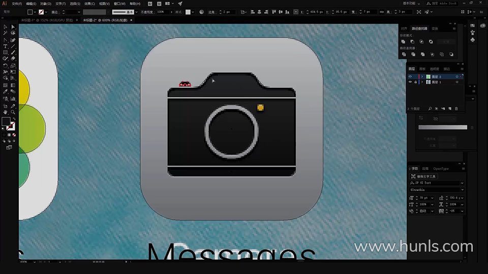Viewport: 488px width, 274px height.
Task: Open the 效果(C) menu
Action: (x=89, y=4)
